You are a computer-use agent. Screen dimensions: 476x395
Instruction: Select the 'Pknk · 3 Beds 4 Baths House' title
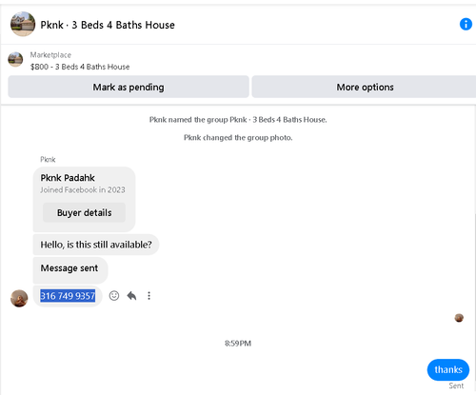[x=108, y=25]
